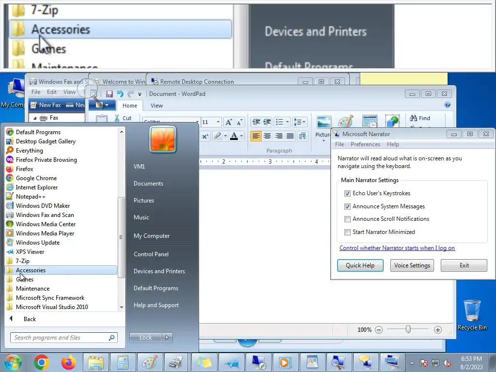Open Narrator's Help menu

(x=393, y=144)
